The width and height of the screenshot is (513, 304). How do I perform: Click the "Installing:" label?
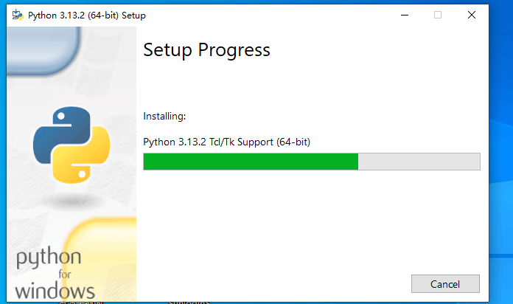coord(164,117)
